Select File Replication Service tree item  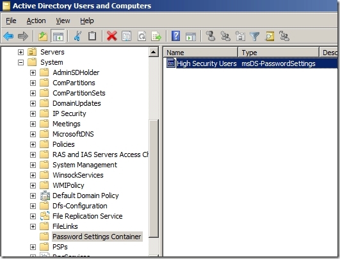[x=88, y=216]
